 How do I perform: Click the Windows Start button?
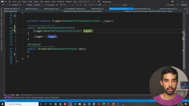coord(2,104)
